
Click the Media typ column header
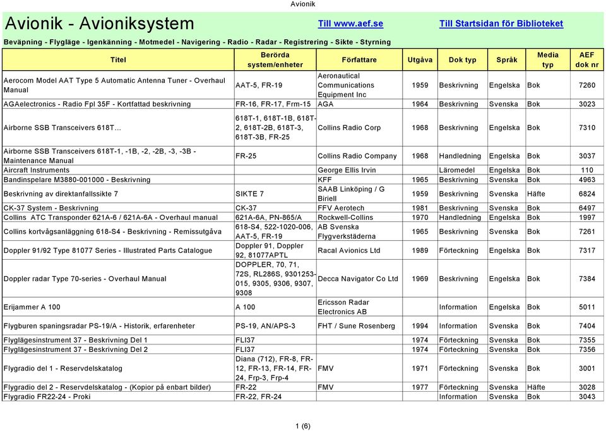[548, 59]
